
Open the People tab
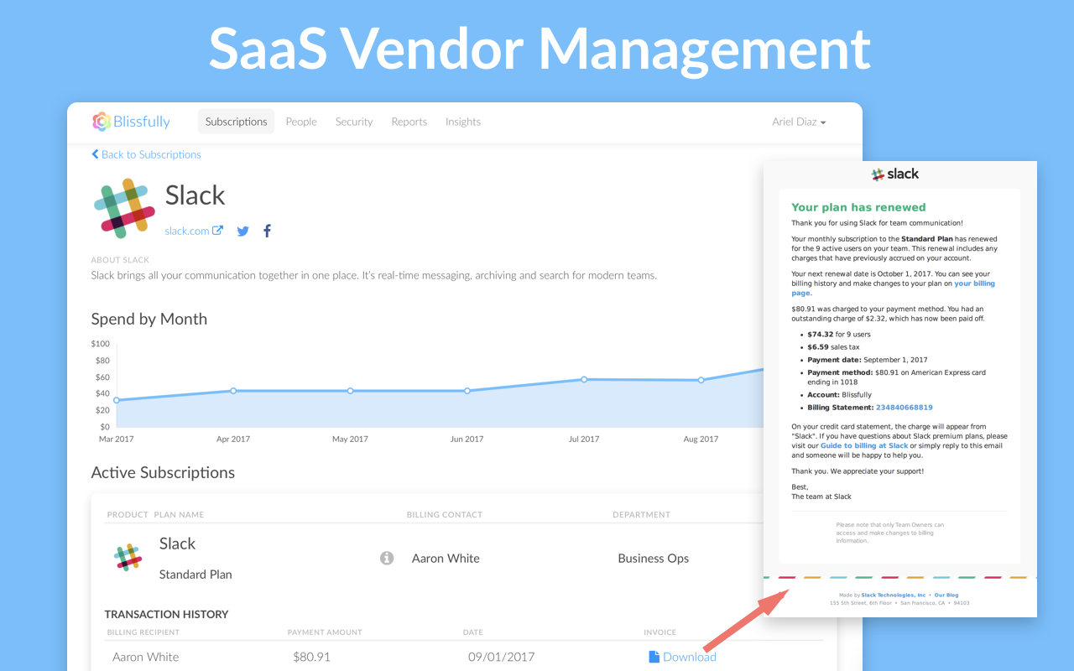coord(301,122)
